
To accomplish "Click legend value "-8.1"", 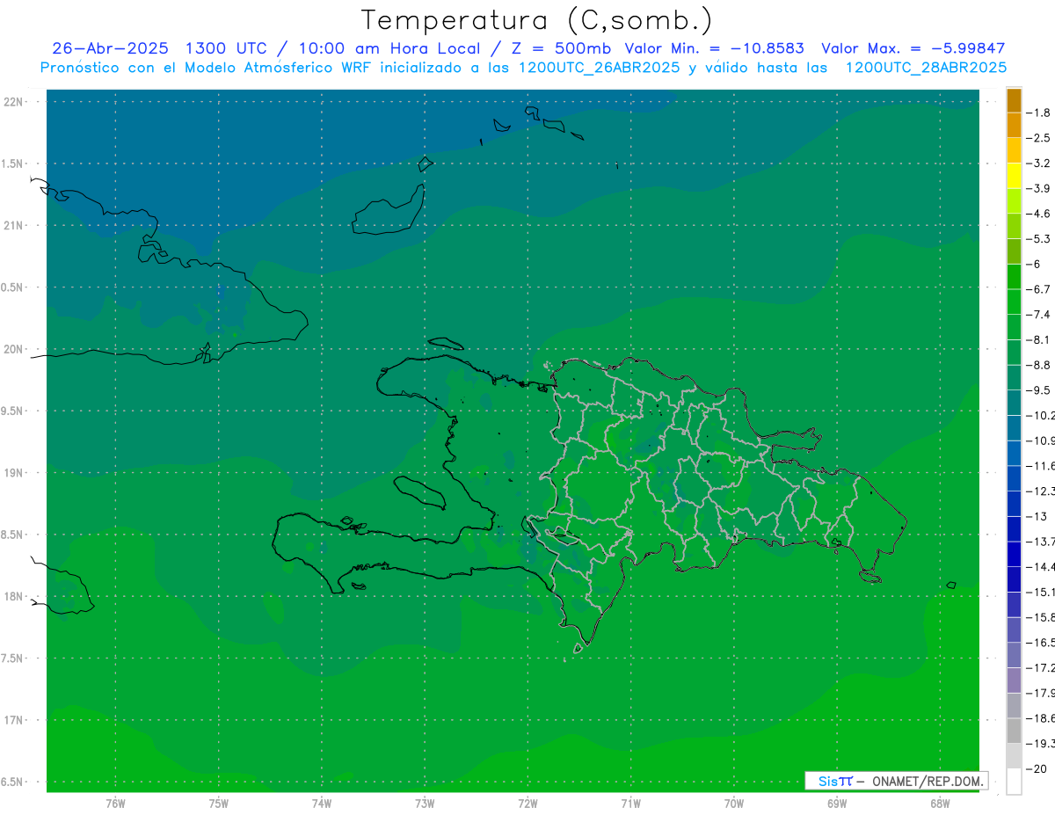I will (1039, 339).
